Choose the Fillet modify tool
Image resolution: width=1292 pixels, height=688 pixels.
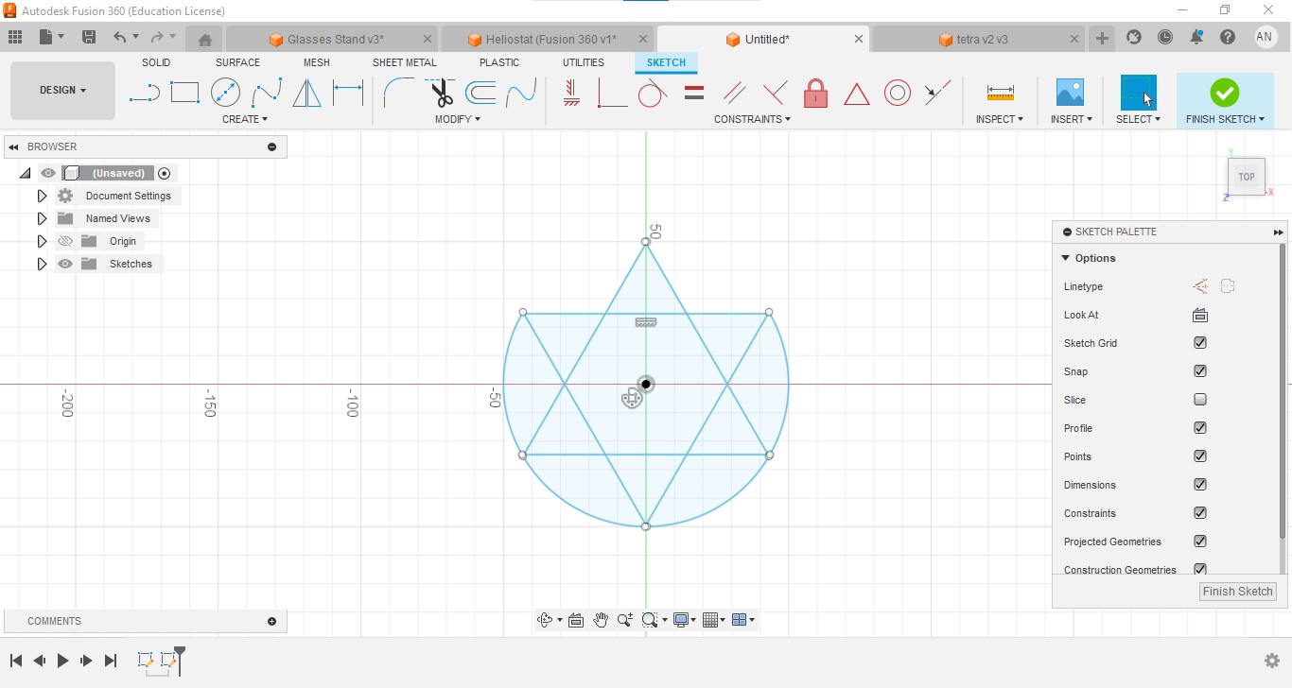[398, 93]
